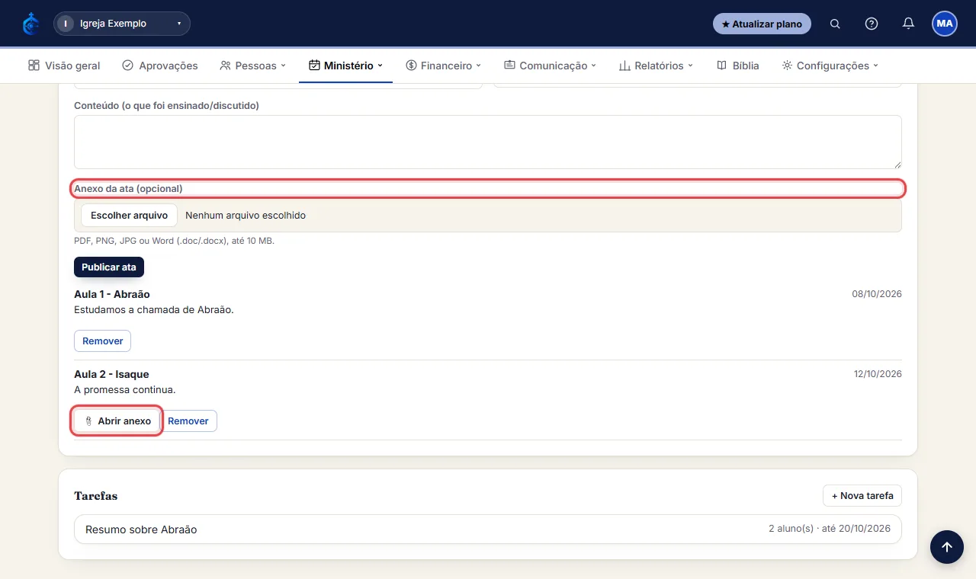Click the Bíblia book icon
Viewport: 976px width, 579px height.
coord(721,66)
